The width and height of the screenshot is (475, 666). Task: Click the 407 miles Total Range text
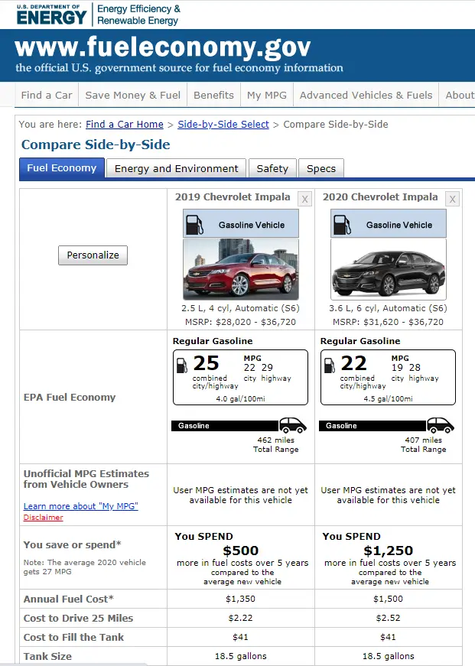pyautogui.click(x=423, y=445)
